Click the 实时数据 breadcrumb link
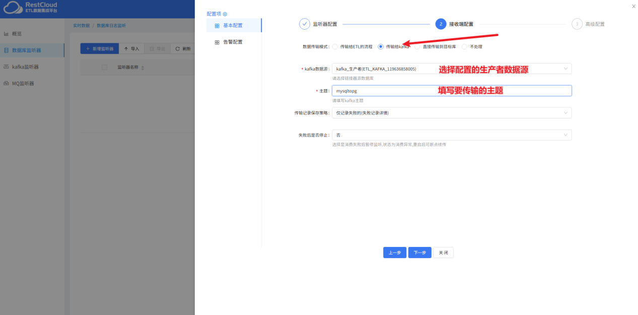The height and width of the screenshot is (315, 638). pyautogui.click(x=81, y=25)
